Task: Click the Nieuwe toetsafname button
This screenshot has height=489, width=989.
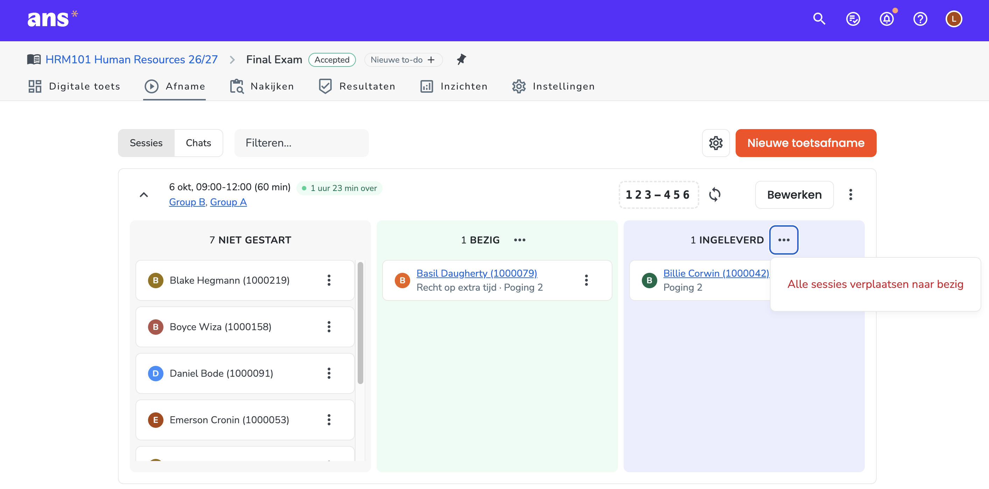Action: 806,143
